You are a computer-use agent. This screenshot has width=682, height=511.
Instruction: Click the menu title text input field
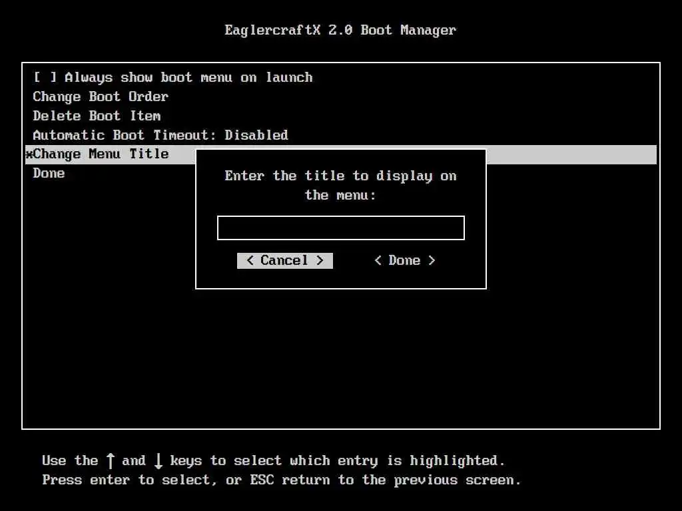tap(340, 228)
